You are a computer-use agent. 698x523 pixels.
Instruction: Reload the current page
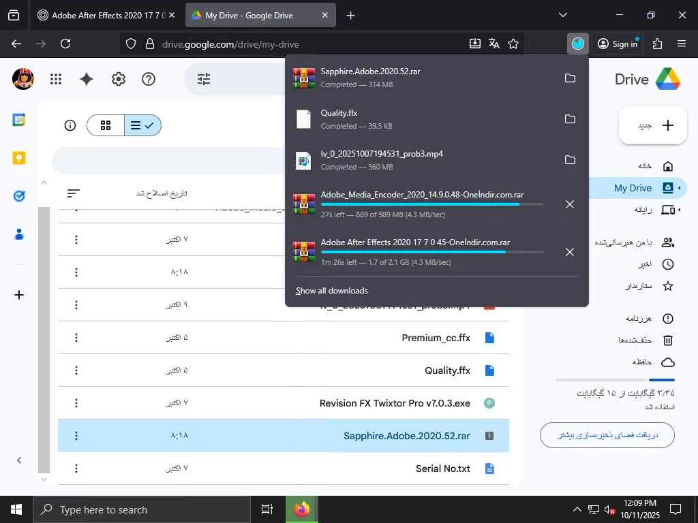click(x=65, y=44)
